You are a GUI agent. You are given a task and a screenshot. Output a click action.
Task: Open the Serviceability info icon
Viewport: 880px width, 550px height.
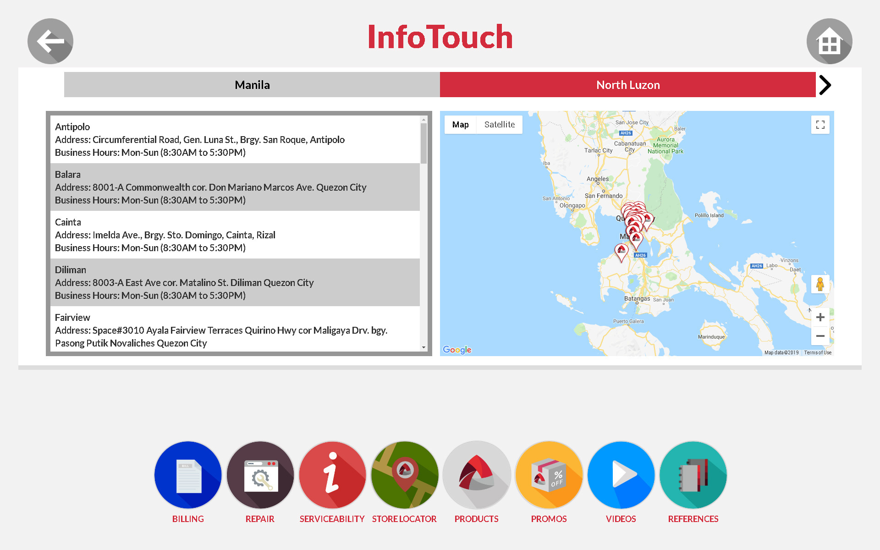click(332, 475)
